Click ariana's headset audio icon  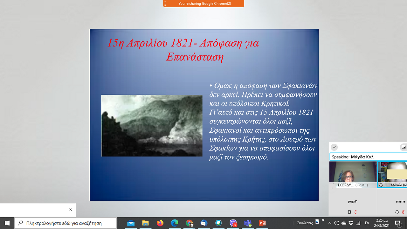pos(397,212)
